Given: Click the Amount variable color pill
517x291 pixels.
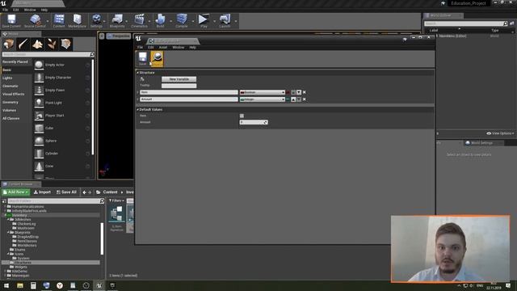Looking at the screenshot, I should pyautogui.click(x=288, y=99).
